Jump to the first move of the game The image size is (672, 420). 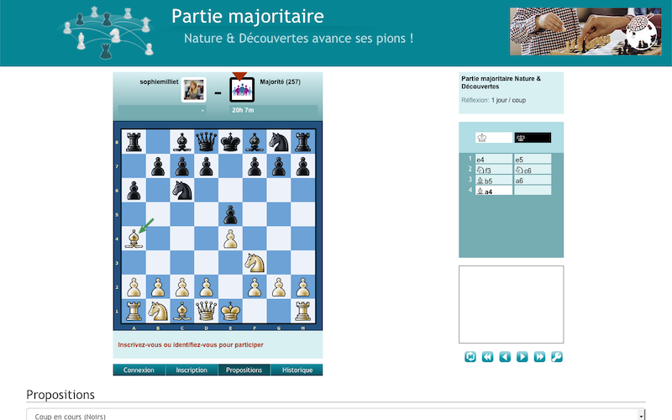(487, 356)
